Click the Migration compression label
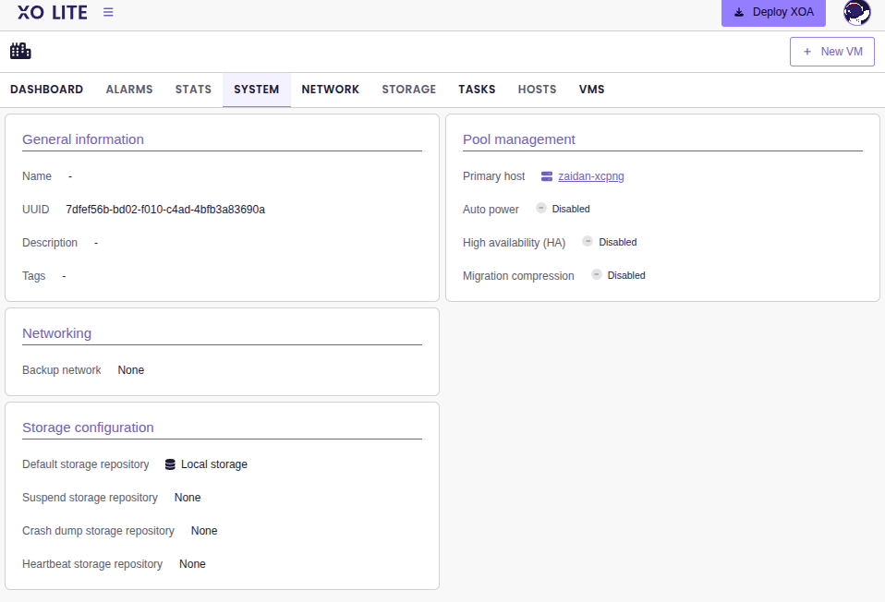 [518, 276]
